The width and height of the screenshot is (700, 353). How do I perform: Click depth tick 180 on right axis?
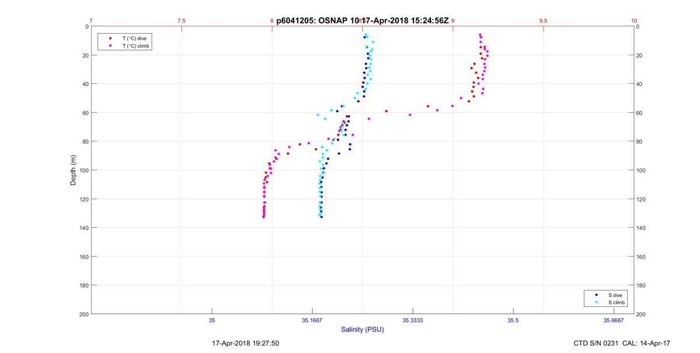tap(642, 285)
